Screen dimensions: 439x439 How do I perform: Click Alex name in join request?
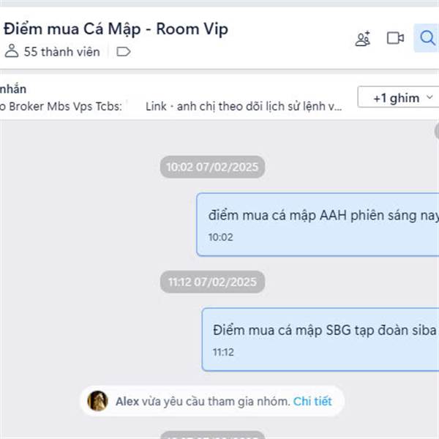(x=127, y=401)
